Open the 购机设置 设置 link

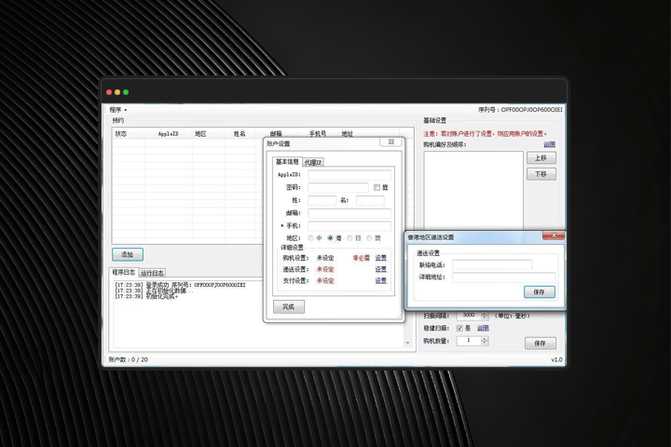pyautogui.click(x=380, y=258)
